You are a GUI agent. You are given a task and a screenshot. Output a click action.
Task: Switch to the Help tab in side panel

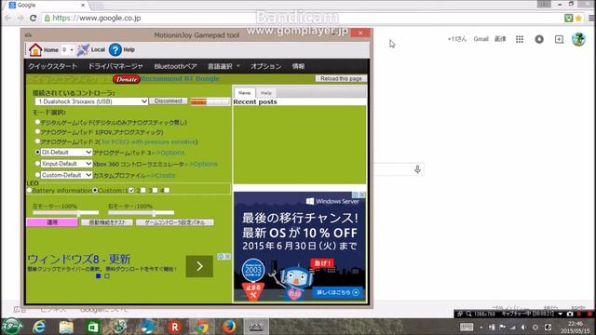pos(266,93)
